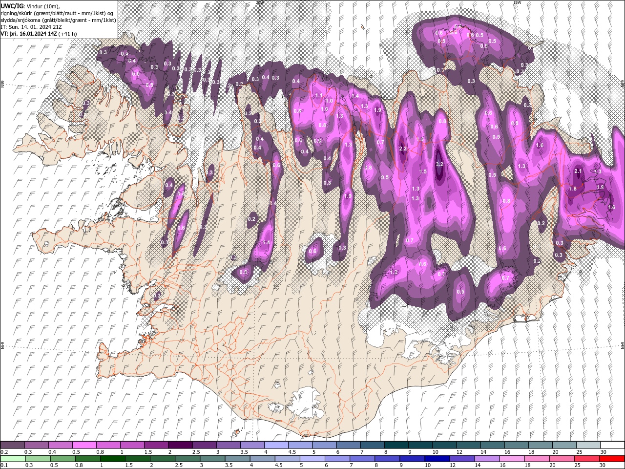The width and height of the screenshot is (625, 469).
Task: Click the '12' label on the upper scale
Action: click(x=459, y=452)
